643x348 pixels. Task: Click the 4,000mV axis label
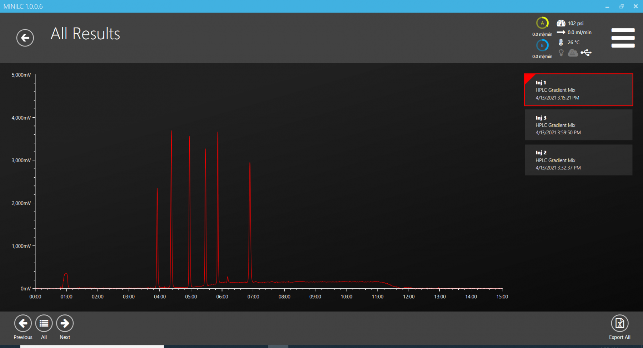point(21,118)
